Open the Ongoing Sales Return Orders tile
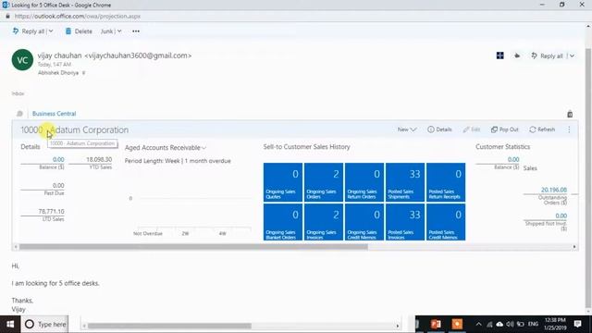 pos(364,182)
